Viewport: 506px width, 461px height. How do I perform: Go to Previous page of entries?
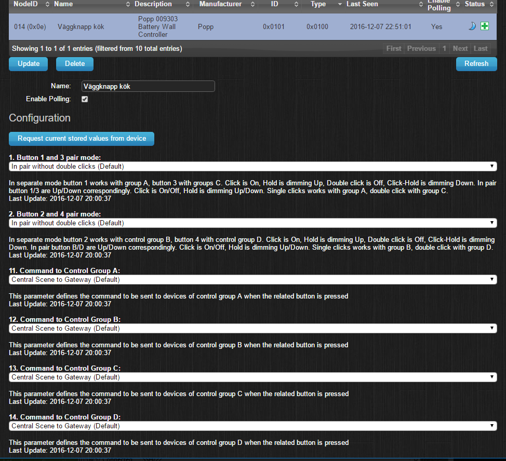pyautogui.click(x=421, y=48)
